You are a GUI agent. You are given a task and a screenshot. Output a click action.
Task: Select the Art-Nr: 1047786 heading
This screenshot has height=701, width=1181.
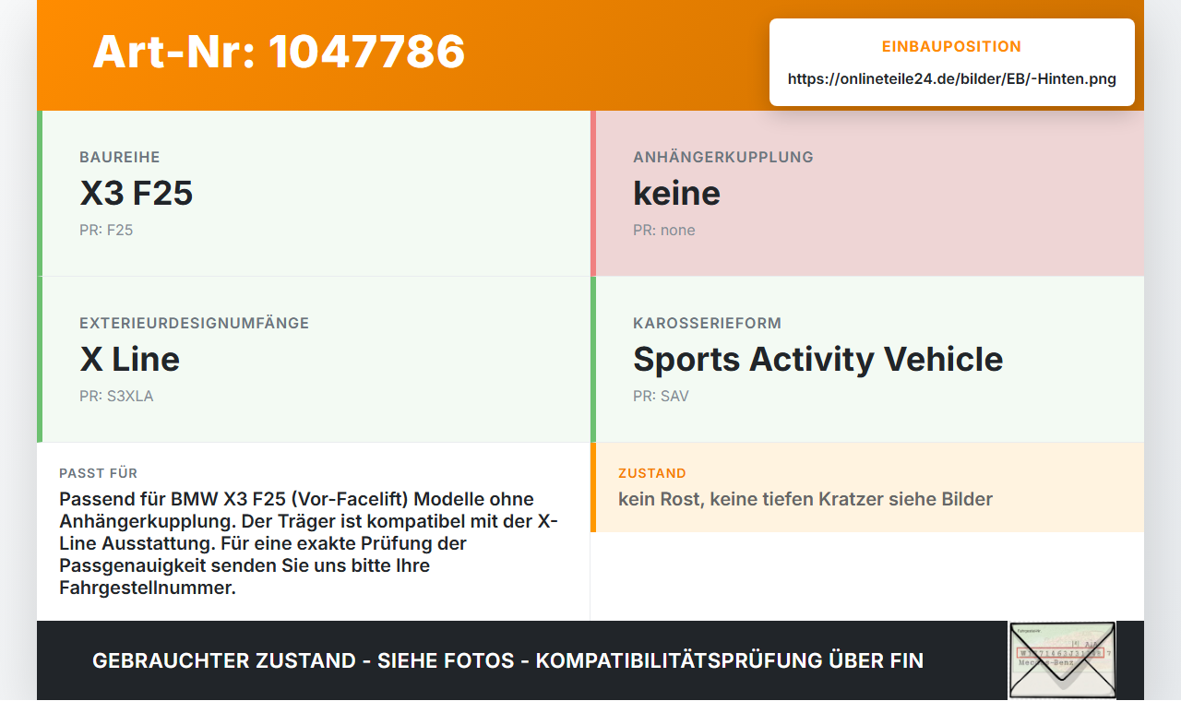[279, 52]
